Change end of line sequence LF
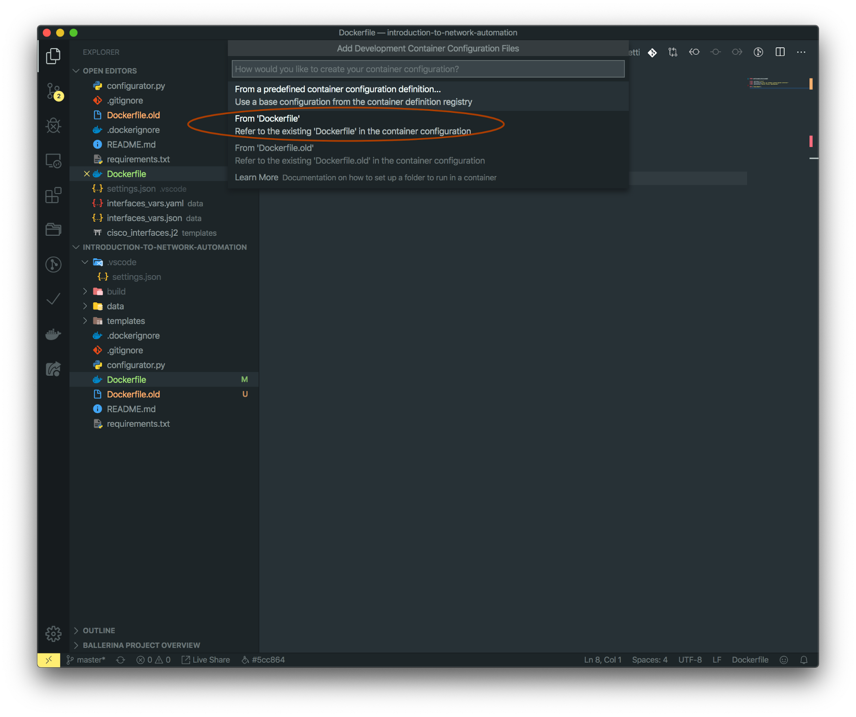Screen dimensions: 856x717 pyautogui.click(x=717, y=660)
